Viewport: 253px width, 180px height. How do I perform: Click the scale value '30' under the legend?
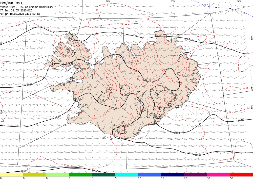point(208,178)
